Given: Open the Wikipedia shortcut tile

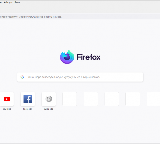Looking at the screenshot, I should click(x=49, y=99).
